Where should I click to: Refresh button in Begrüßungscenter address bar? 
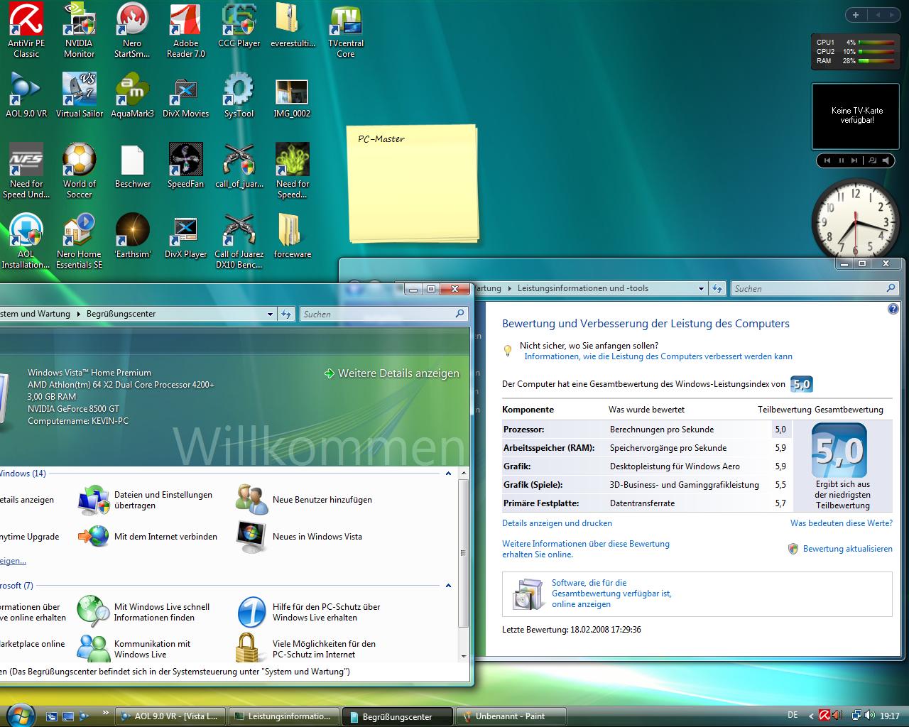tap(286, 314)
